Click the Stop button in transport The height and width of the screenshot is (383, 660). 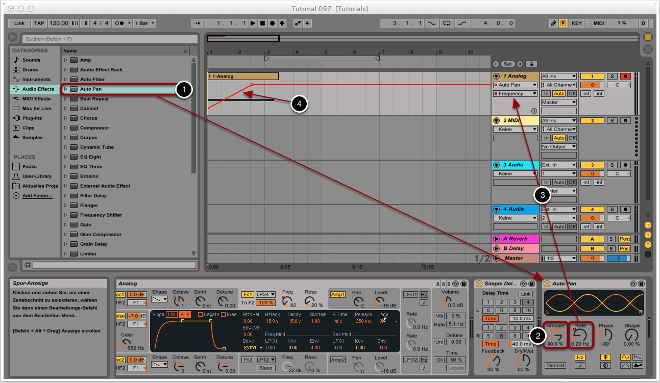(x=262, y=23)
